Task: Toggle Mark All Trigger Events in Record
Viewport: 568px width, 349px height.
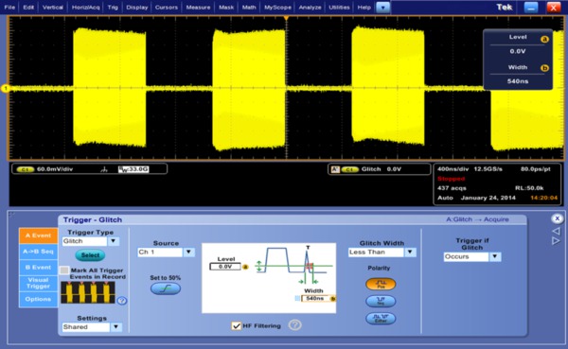Action: [x=64, y=270]
